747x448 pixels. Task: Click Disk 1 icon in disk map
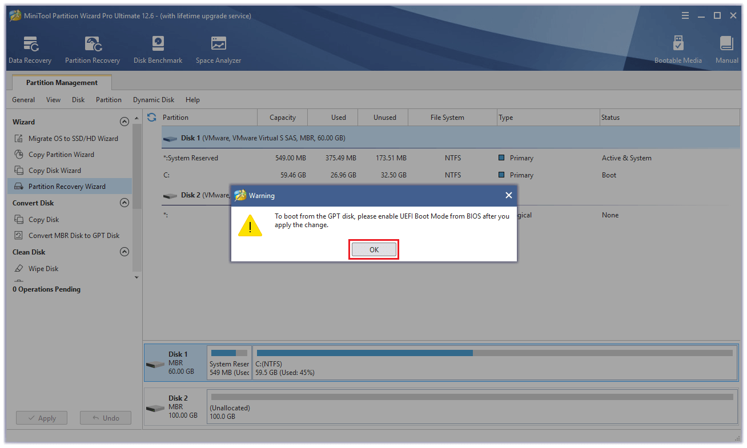(155, 364)
